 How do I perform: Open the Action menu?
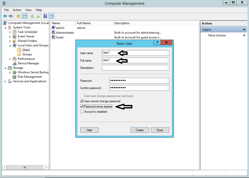[x=17, y=10]
